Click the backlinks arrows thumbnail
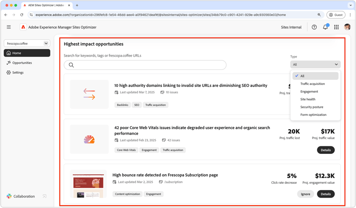The width and height of the screenshot is (356, 208). (x=89, y=94)
